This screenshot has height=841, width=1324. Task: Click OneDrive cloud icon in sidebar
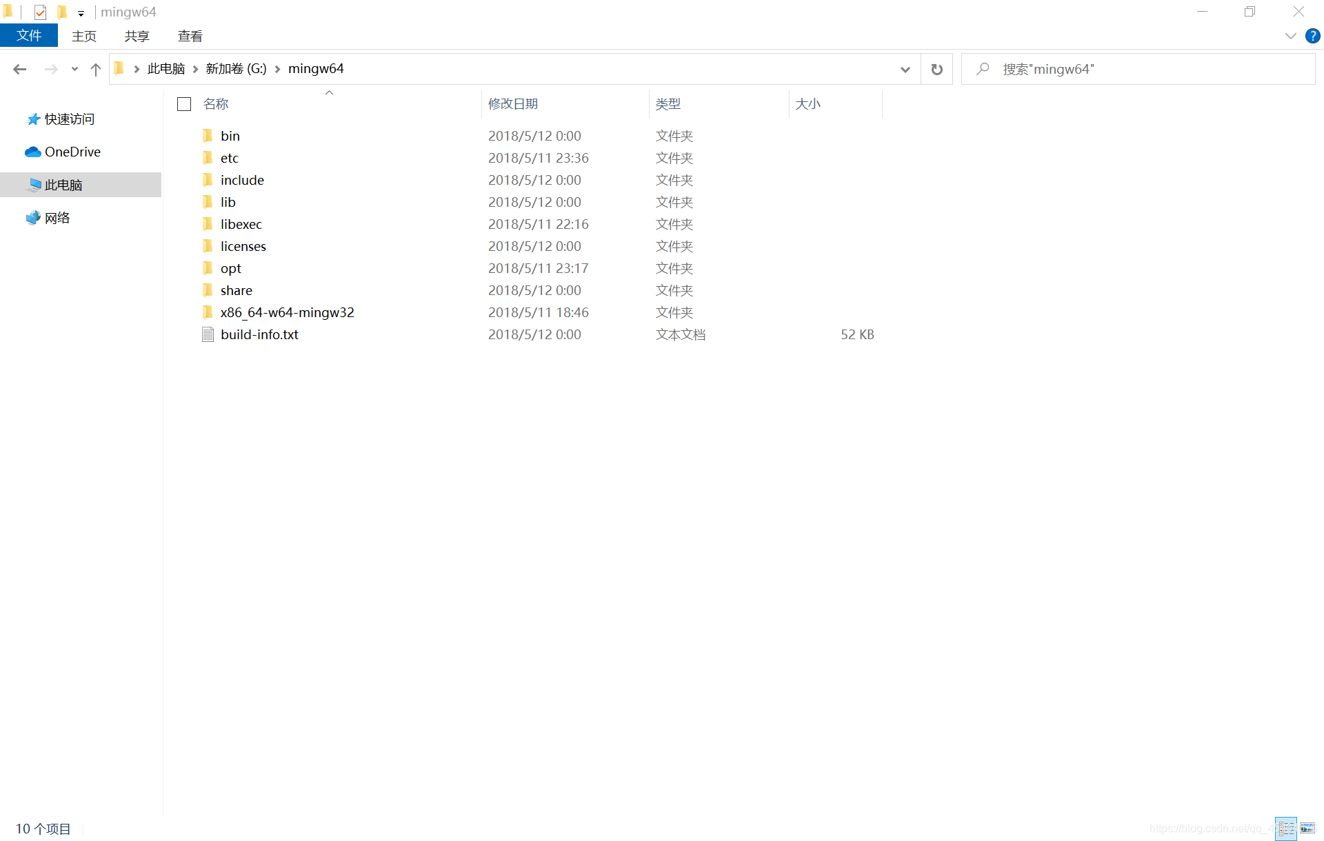click(x=32, y=152)
